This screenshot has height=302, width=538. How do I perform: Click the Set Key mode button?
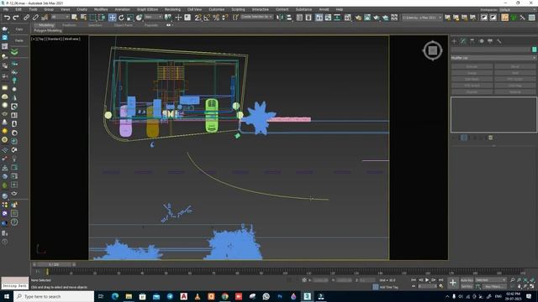pos(467,286)
